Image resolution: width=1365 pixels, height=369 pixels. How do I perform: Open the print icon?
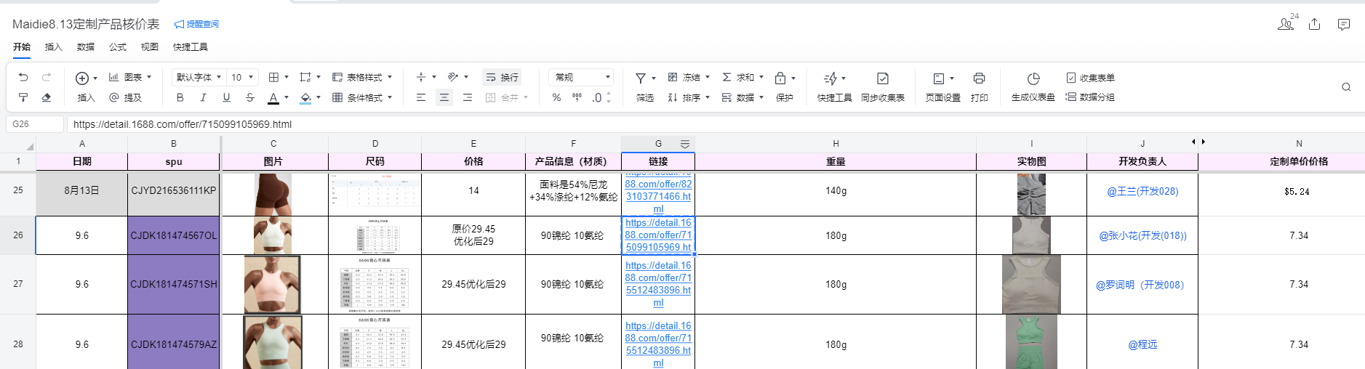click(979, 78)
